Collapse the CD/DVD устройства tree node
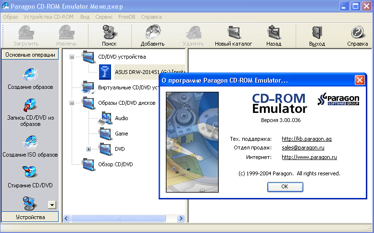 tap(72, 57)
